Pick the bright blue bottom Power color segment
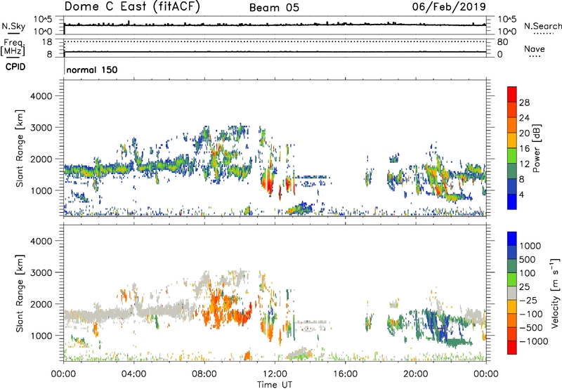The image size is (562, 389). (x=512, y=202)
